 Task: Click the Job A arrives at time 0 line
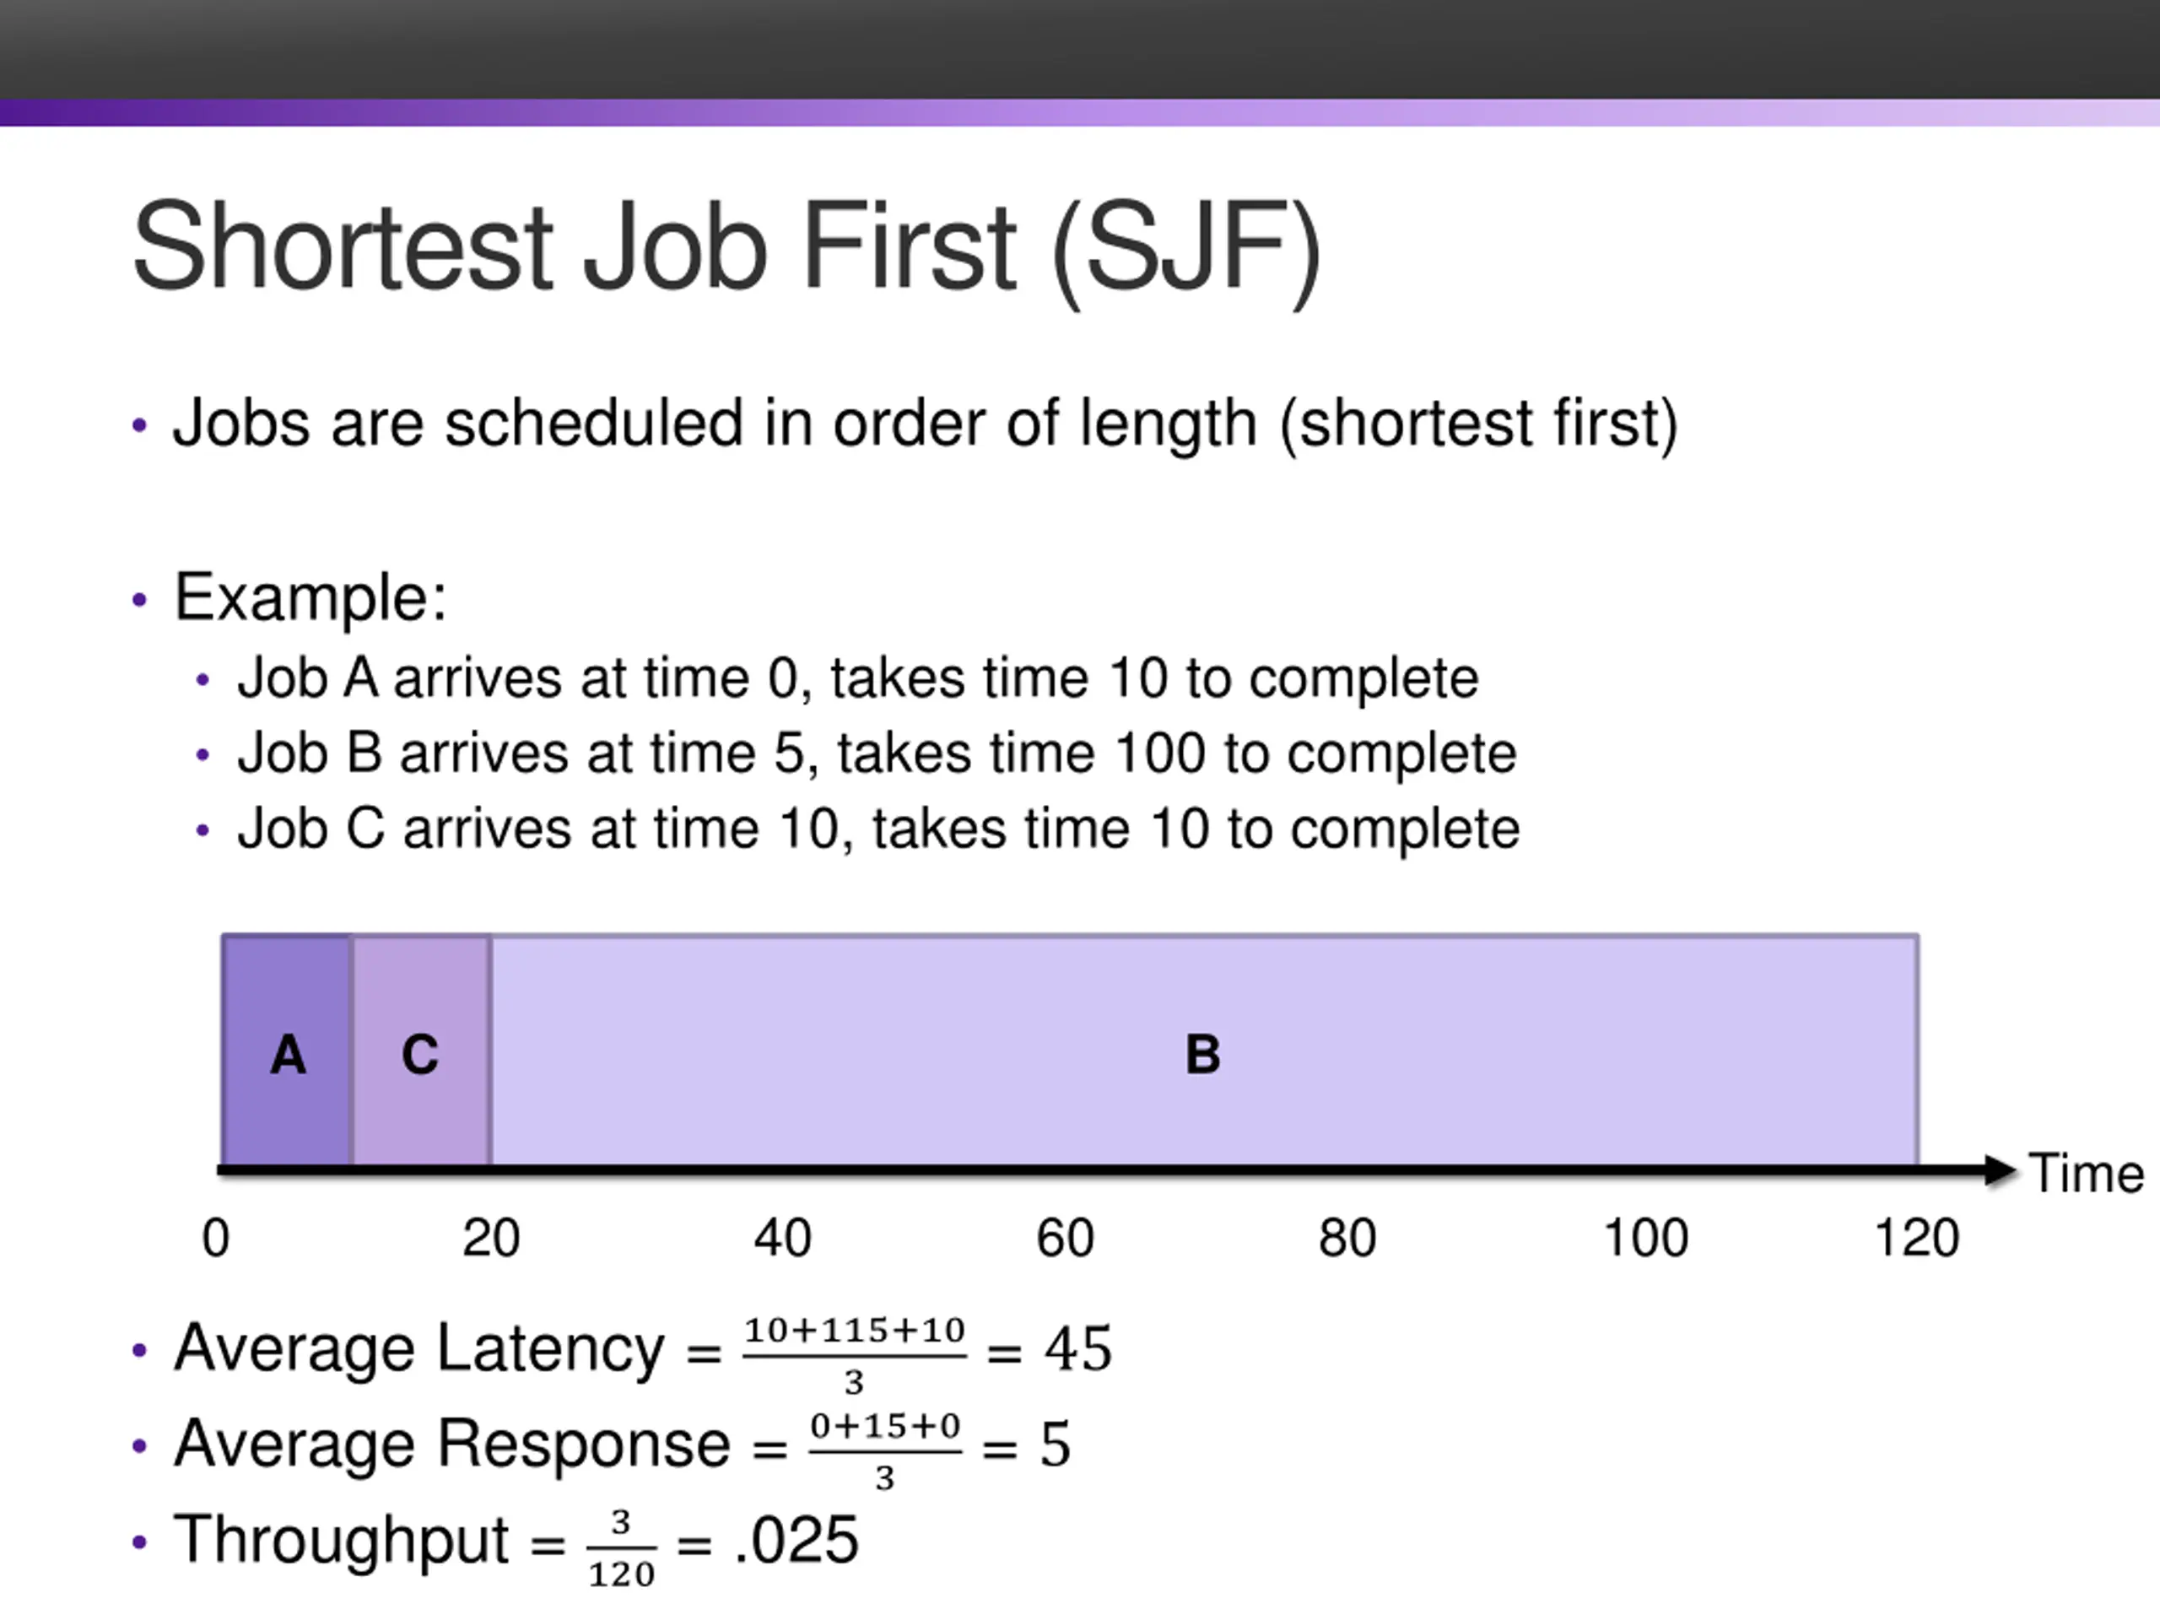pos(857,678)
